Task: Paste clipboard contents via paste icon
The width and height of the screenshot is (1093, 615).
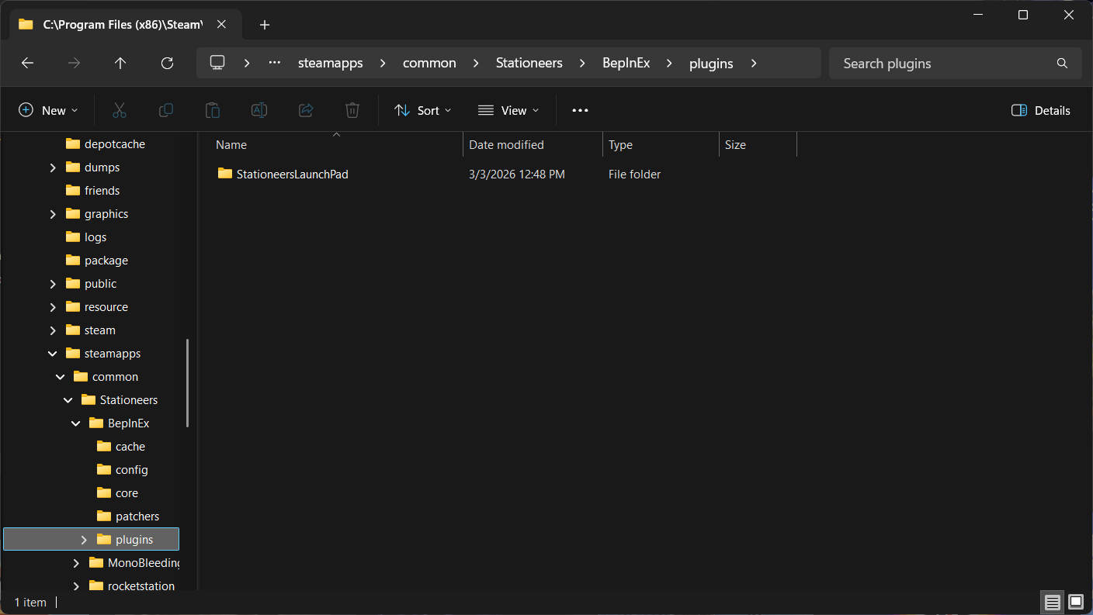Action: pyautogui.click(x=212, y=110)
